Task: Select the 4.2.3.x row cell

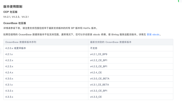Action: [9, 66]
